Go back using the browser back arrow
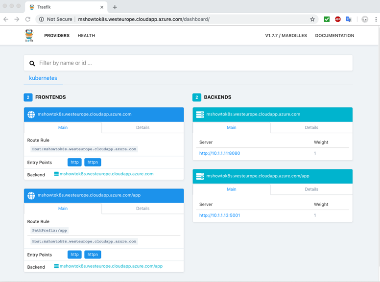 [x=6, y=19]
